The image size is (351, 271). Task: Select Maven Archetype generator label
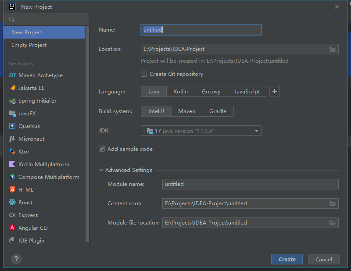coord(40,75)
